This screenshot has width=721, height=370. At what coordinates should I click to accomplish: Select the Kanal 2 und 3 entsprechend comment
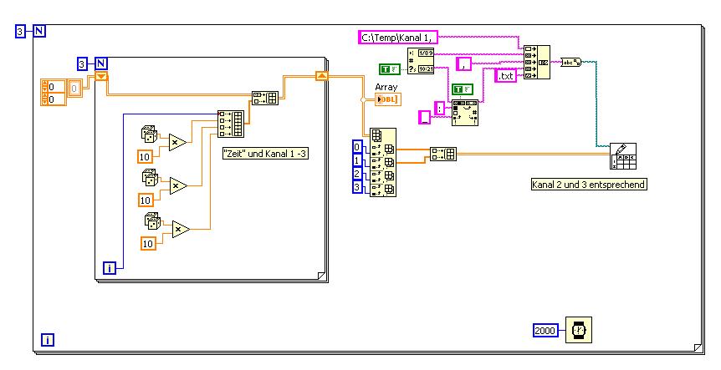[x=589, y=185]
